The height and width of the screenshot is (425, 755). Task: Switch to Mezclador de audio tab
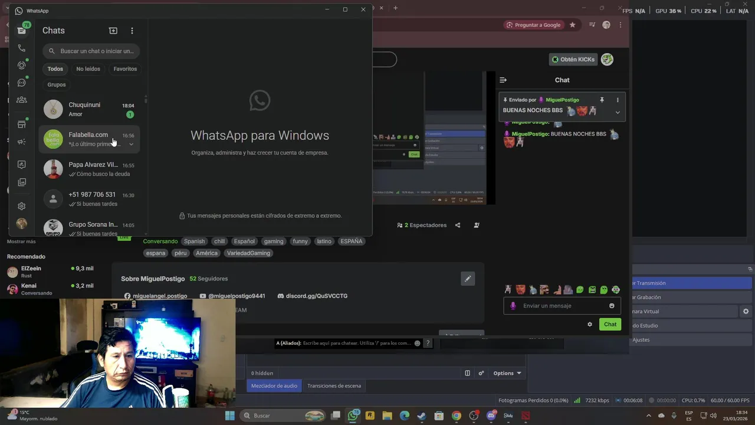coord(274,385)
